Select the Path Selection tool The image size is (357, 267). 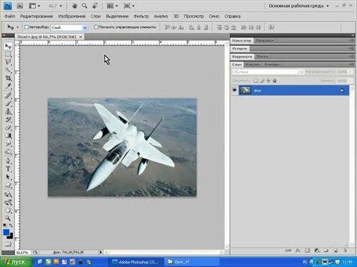pyautogui.click(x=8, y=177)
